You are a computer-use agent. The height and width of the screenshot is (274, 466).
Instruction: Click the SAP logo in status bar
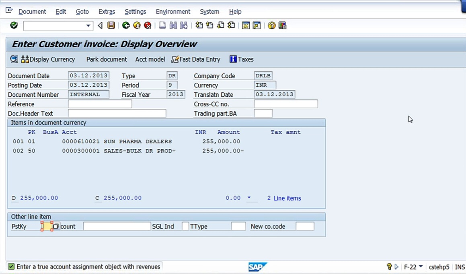[258, 267]
